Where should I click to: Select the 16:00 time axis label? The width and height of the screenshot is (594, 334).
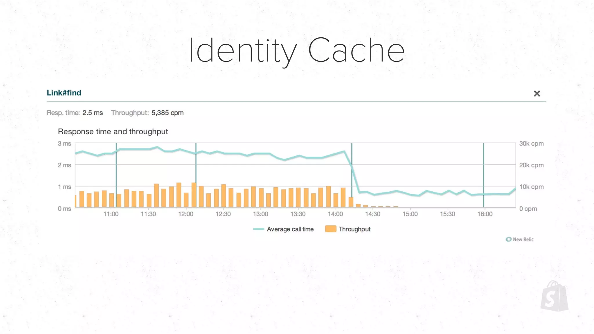point(485,214)
